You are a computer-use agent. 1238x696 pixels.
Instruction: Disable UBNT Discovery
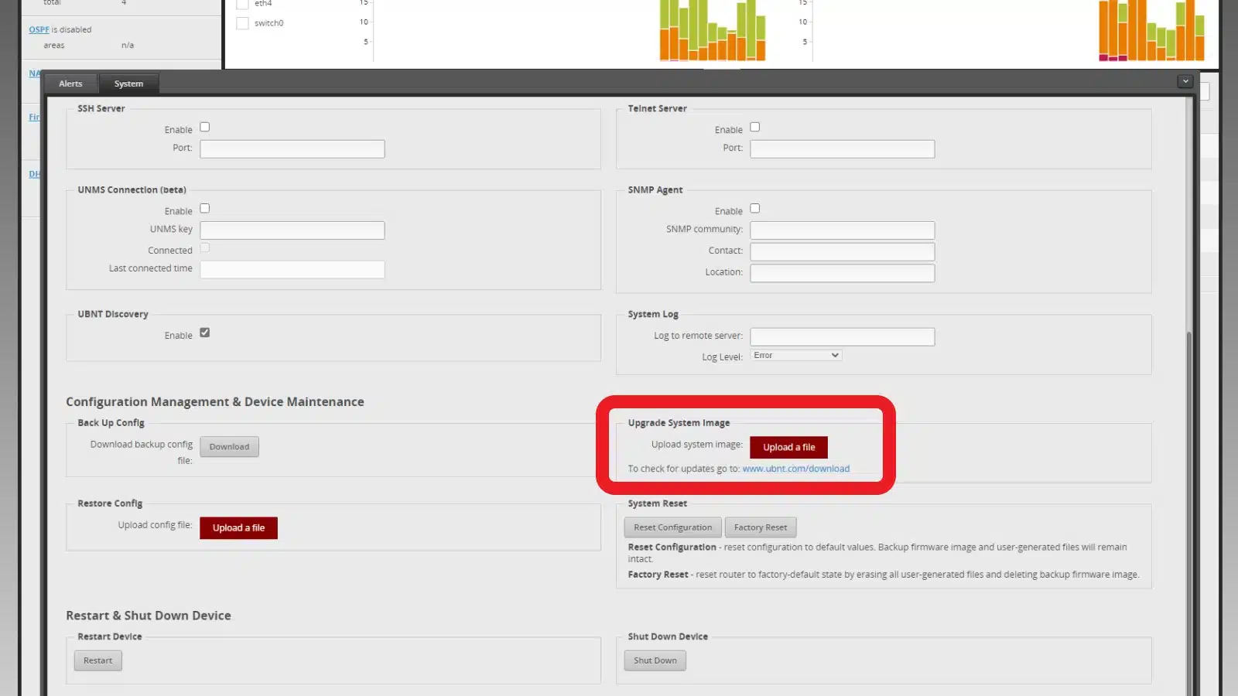tap(204, 332)
